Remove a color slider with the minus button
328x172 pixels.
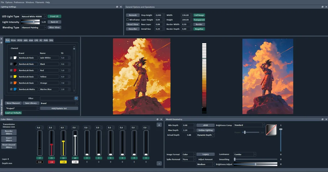pyautogui.click(x=159, y=164)
